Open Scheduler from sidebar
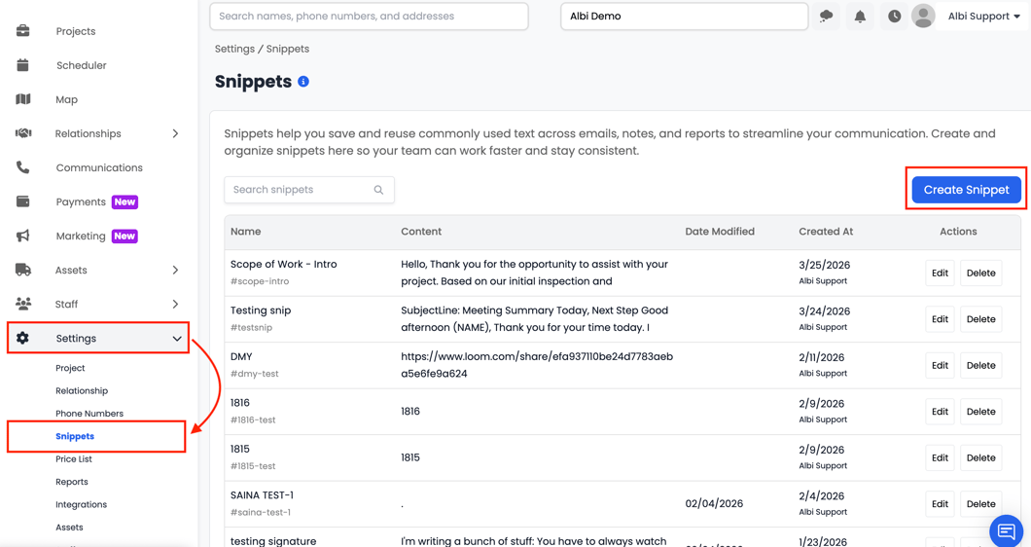This screenshot has height=547, width=1031. (82, 65)
